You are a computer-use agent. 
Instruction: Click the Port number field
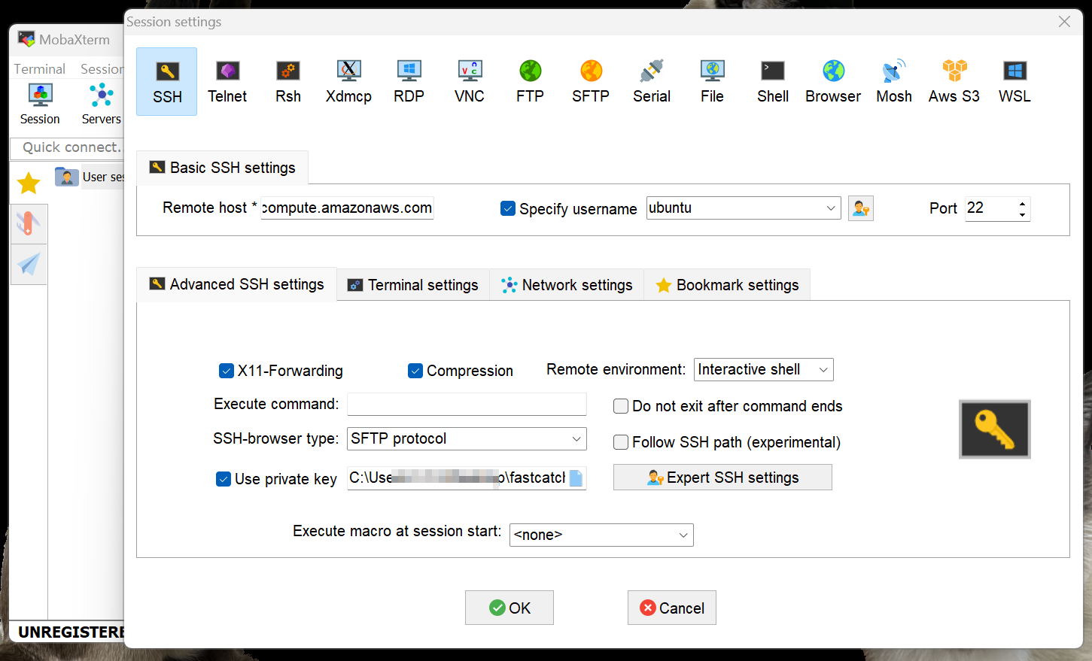(x=990, y=208)
